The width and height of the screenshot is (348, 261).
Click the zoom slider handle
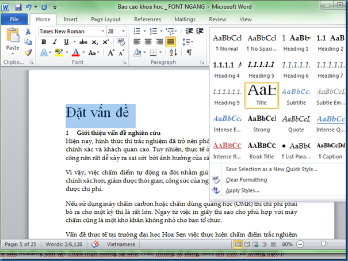click(x=323, y=244)
